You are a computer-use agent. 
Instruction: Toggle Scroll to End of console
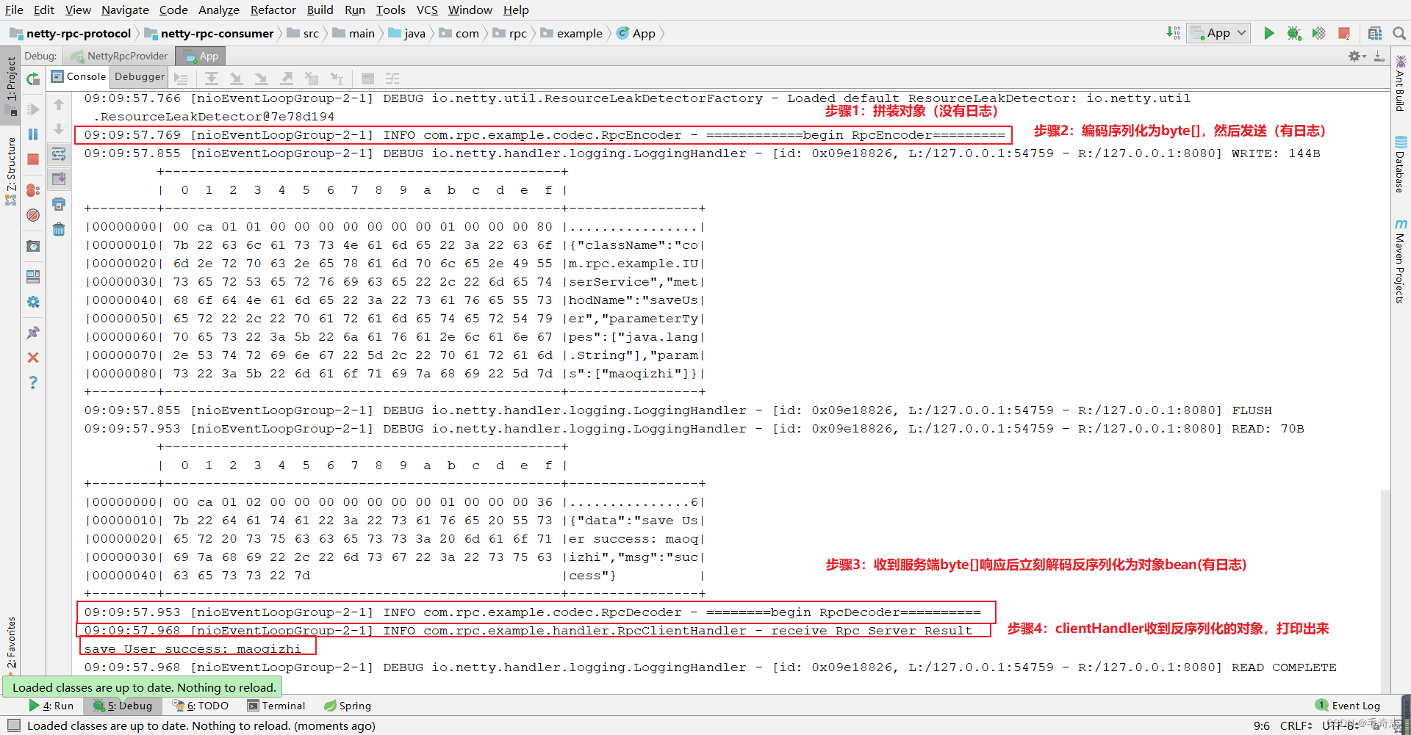pos(59,178)
